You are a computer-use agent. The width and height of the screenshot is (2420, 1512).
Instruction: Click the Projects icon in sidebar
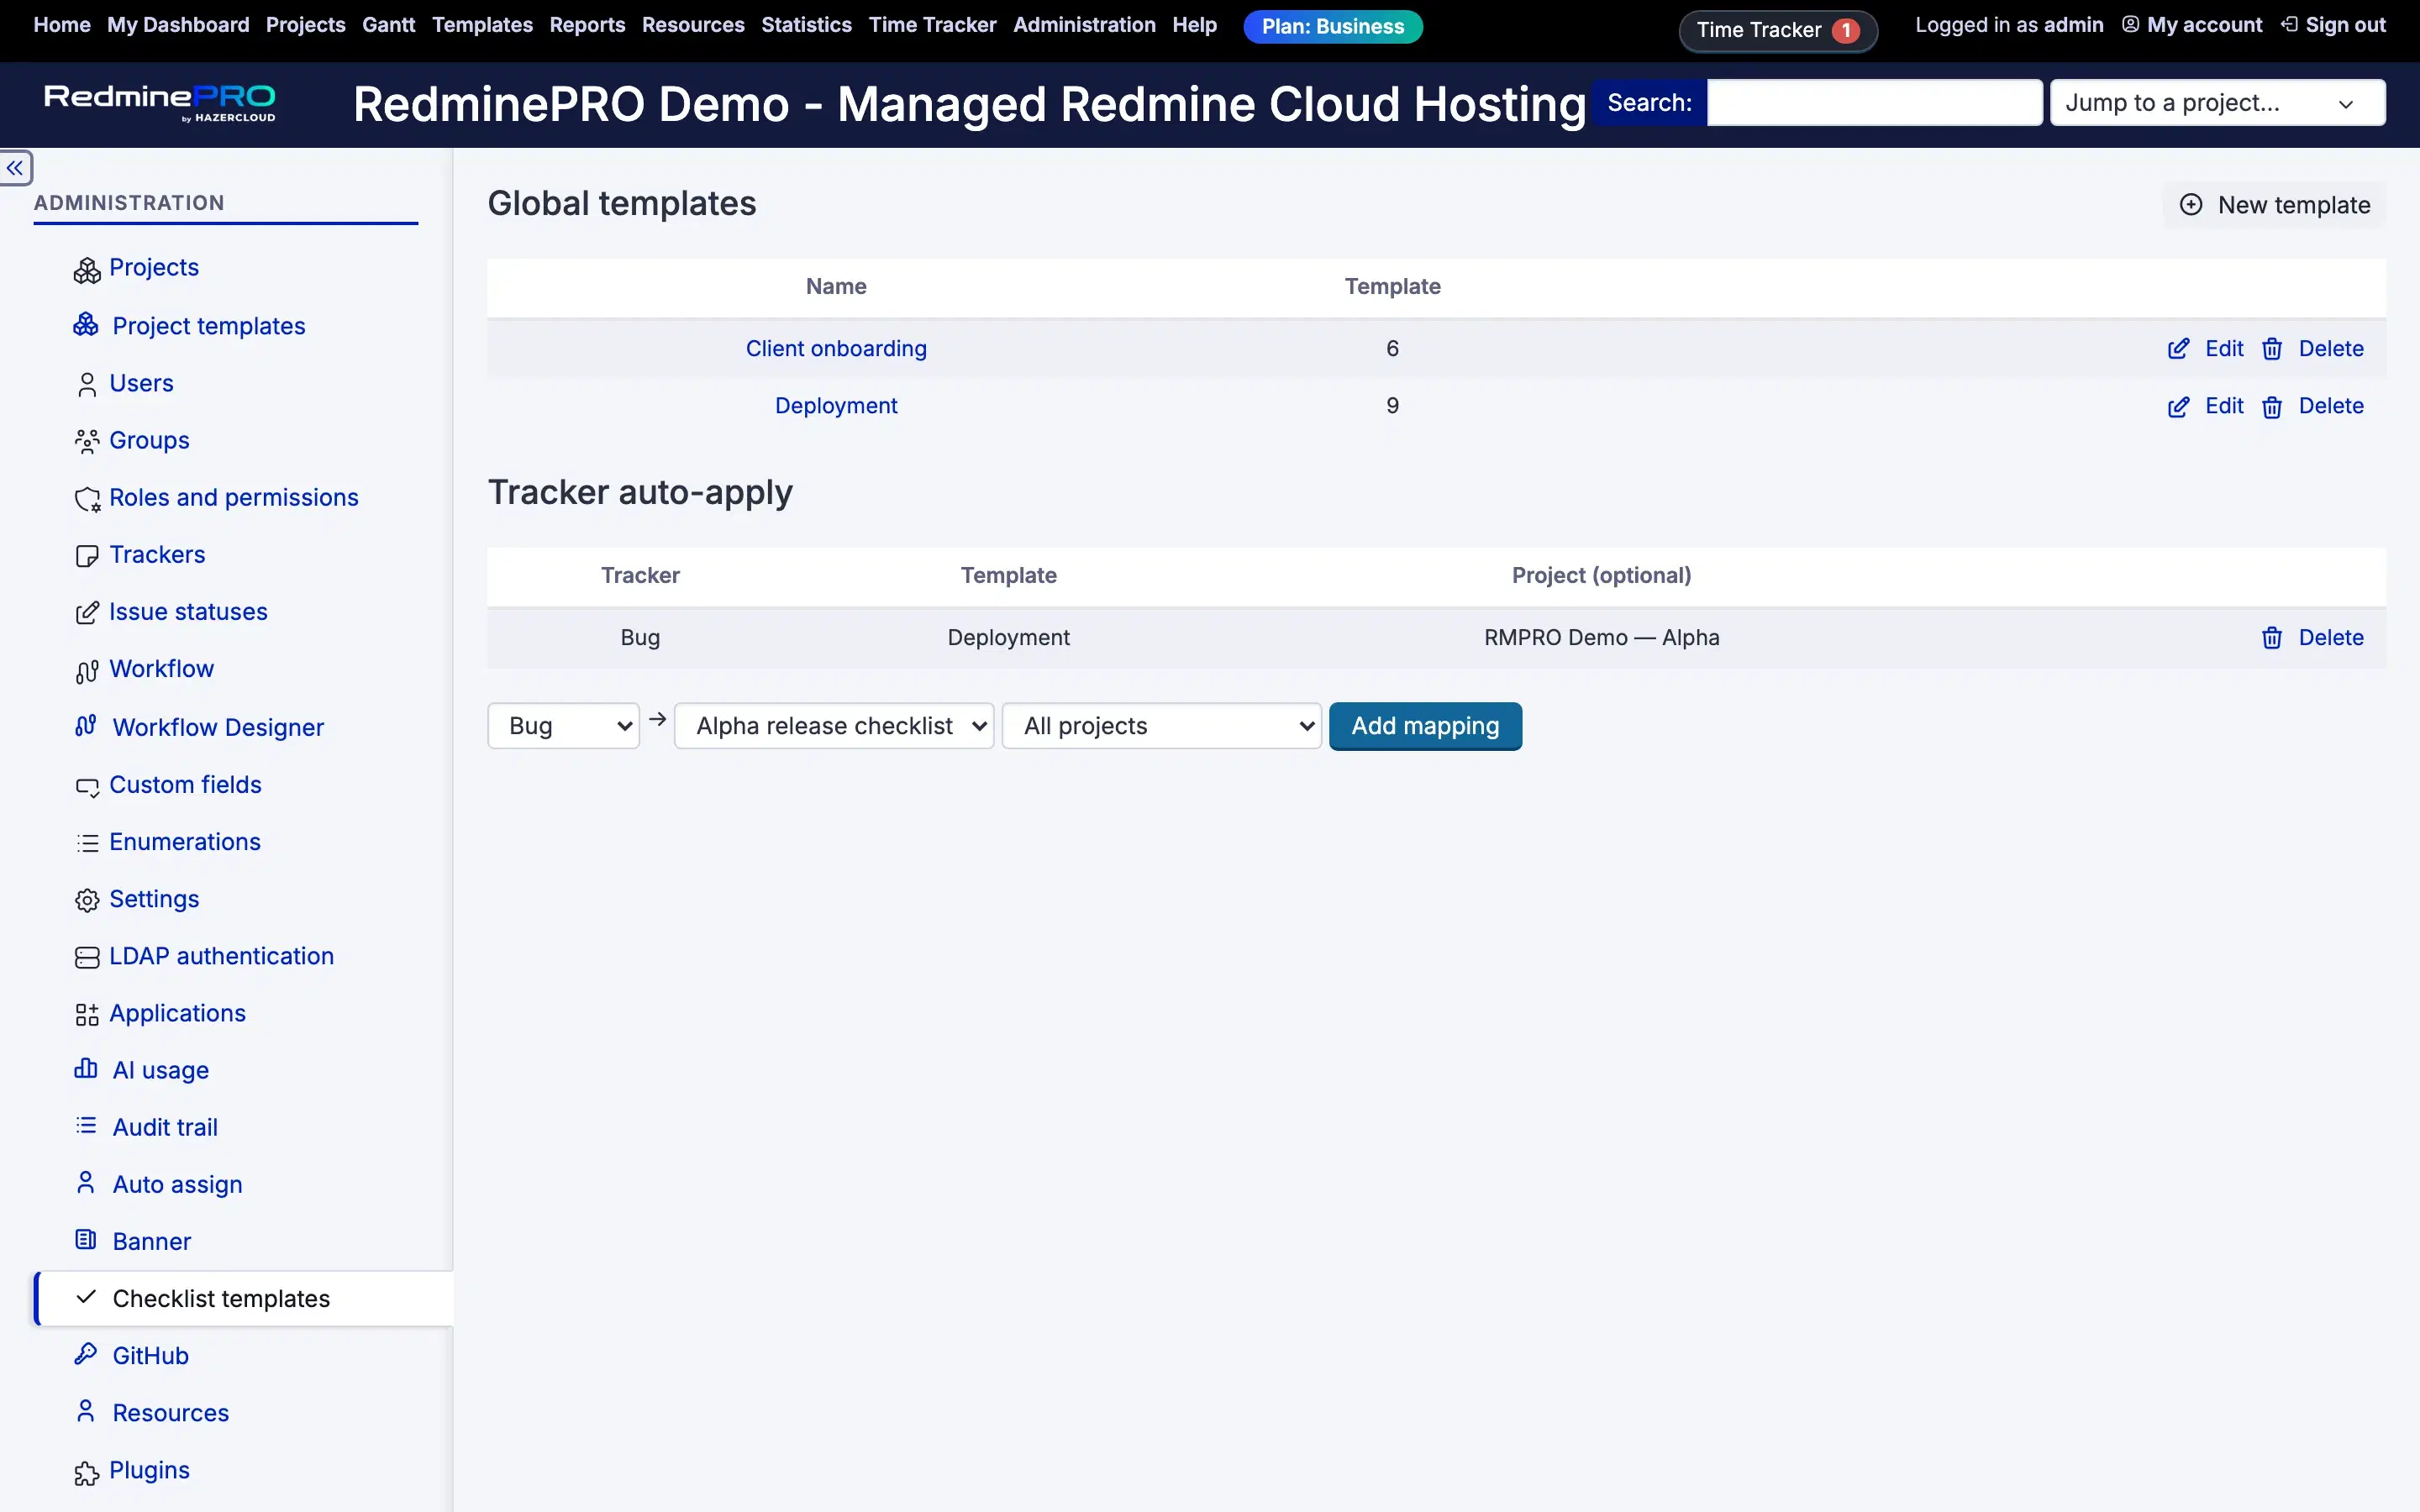(87, 270)
